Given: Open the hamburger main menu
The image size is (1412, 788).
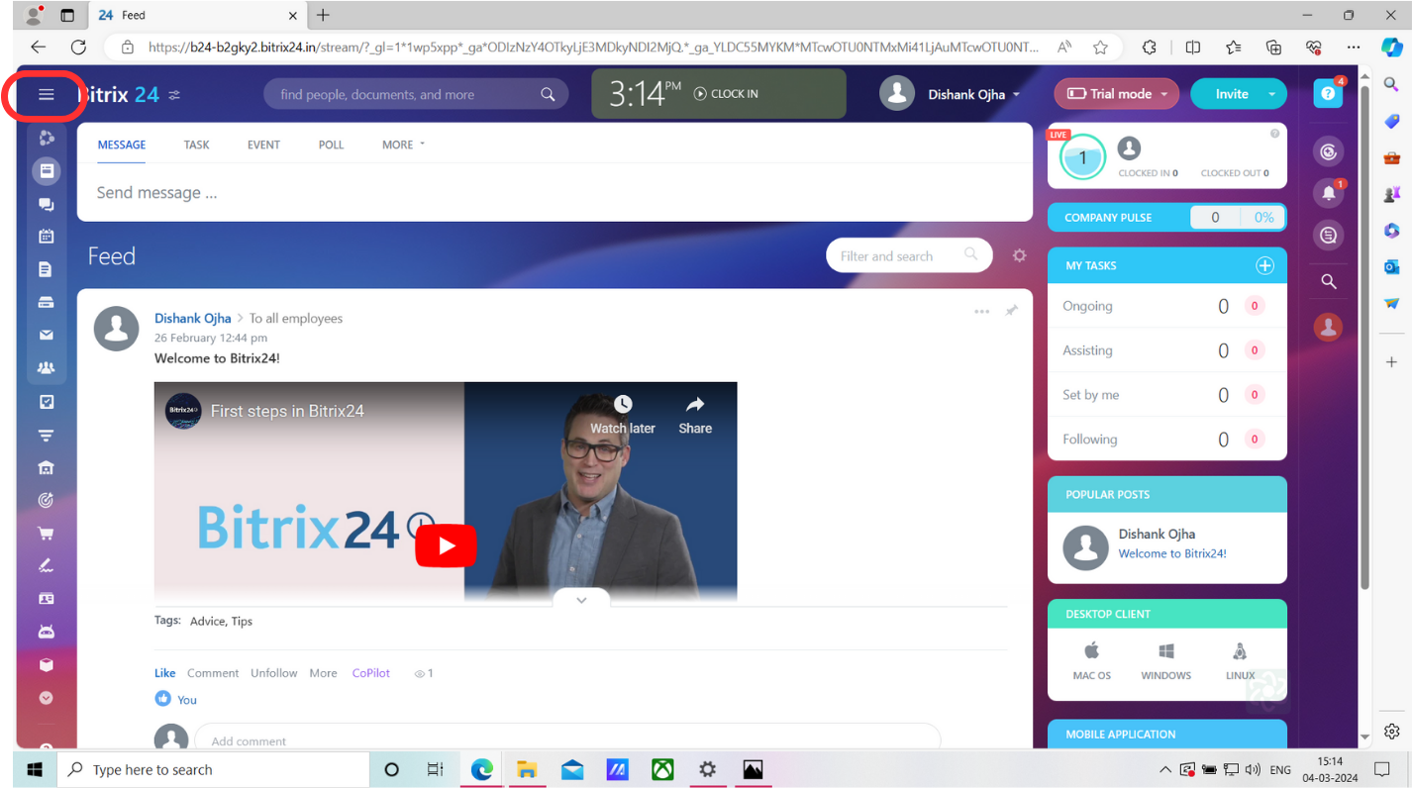Looking at the screenshot, I should click(46, 95).
